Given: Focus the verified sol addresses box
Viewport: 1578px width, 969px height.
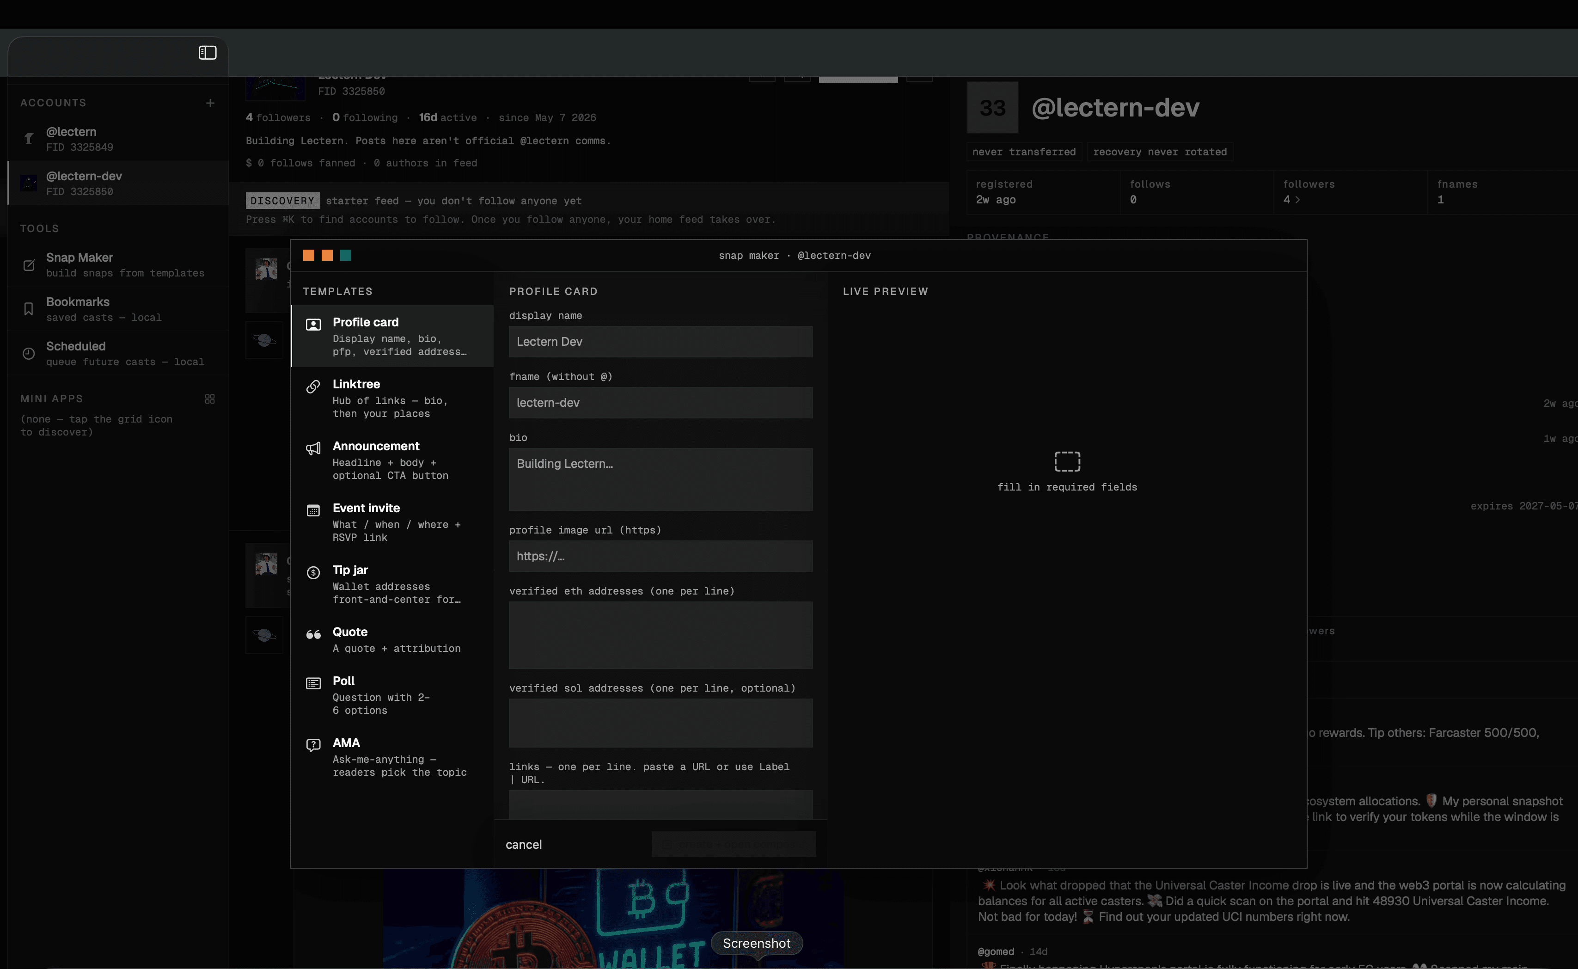Looking at the screenshot, I should pos(661,723).
